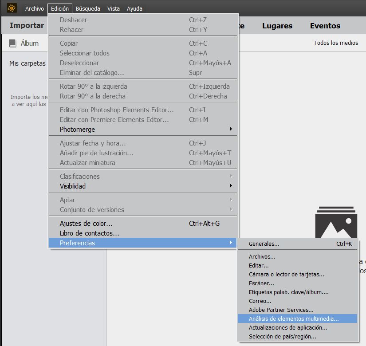This screenshot has width=366, height=346.
Task: Click the Mis carpetas heading
Action: click(28, 63)
